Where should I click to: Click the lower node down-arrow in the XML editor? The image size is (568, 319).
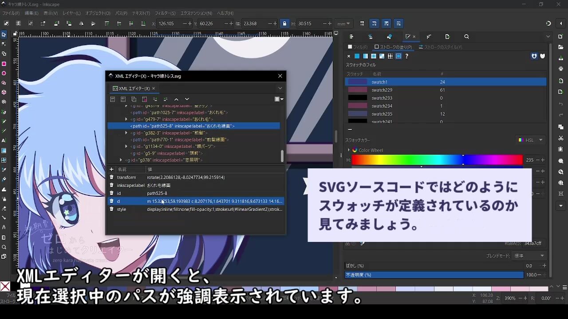click(x=187, y=99)
